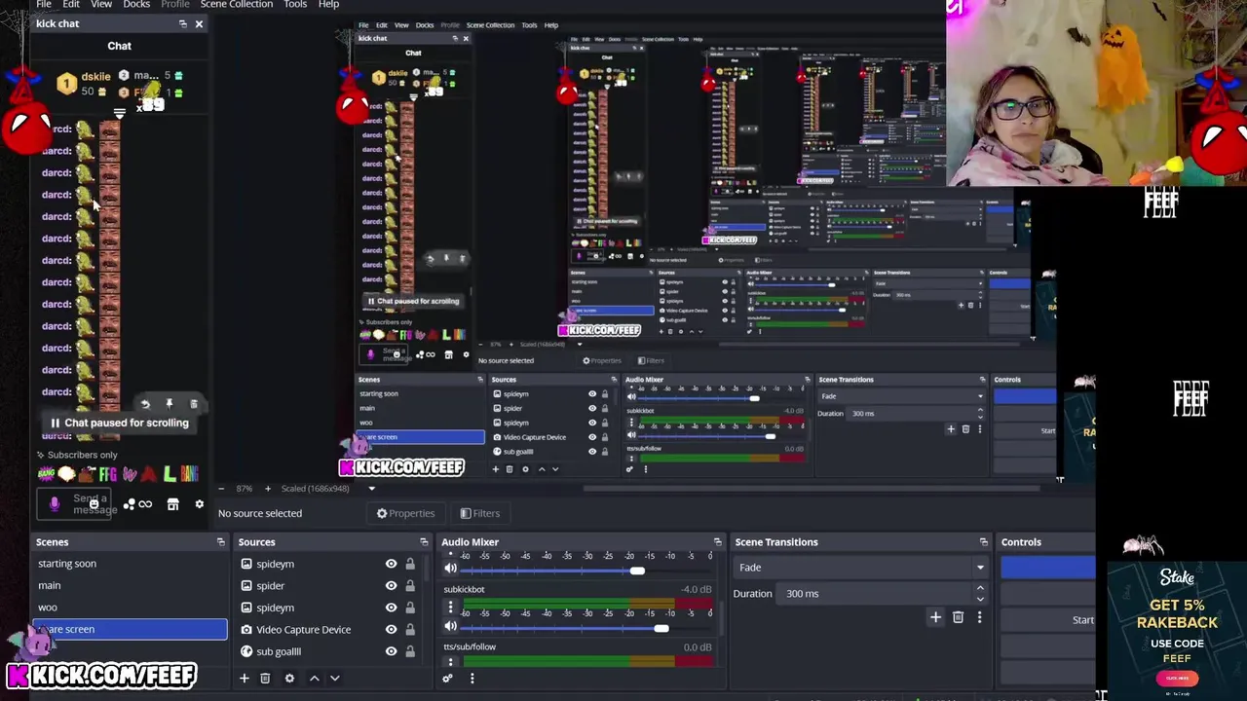Decrease transition duration with down stepper

pos(980,598)
